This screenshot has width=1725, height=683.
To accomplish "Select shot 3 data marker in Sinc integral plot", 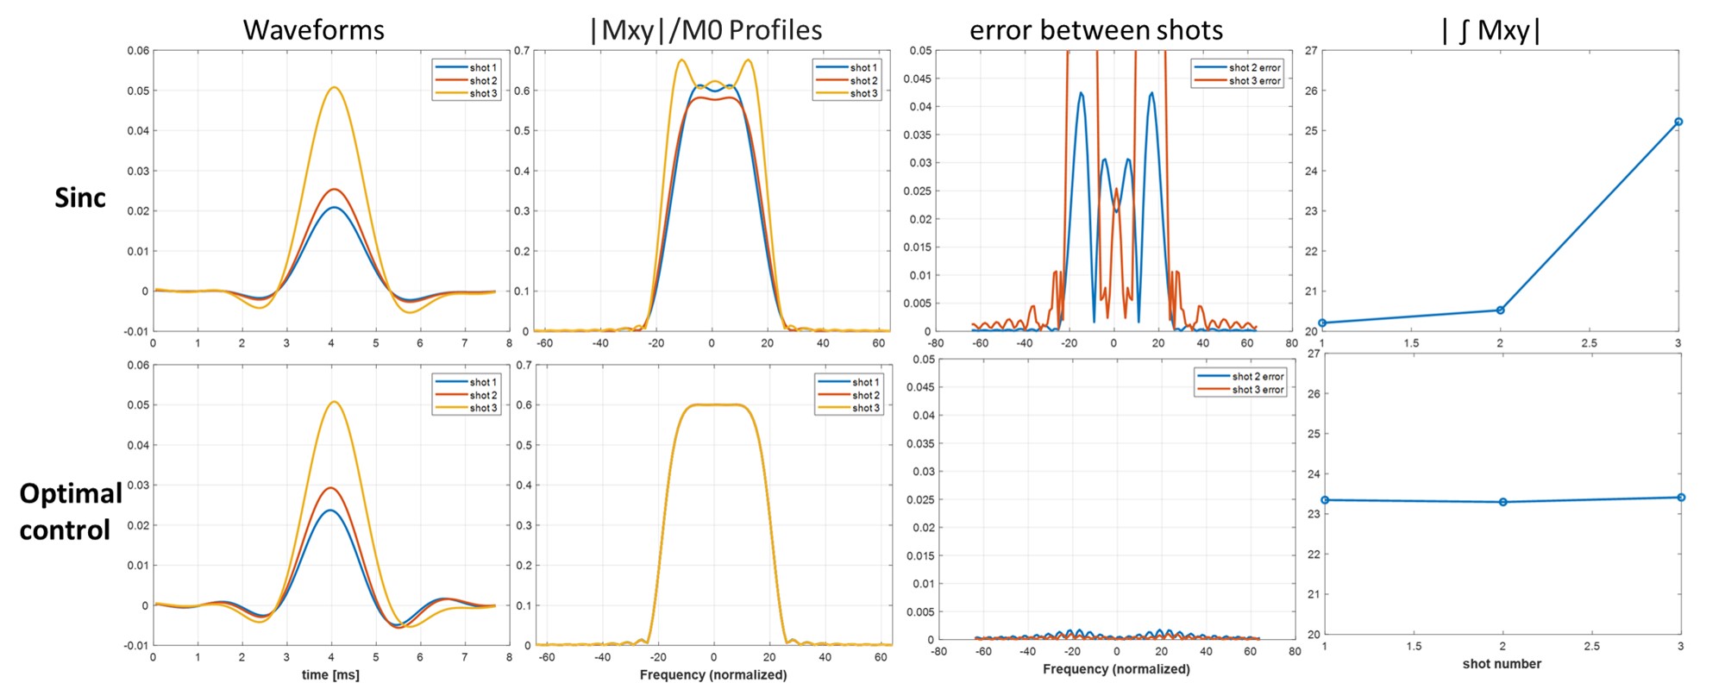I will point(1678,122).
